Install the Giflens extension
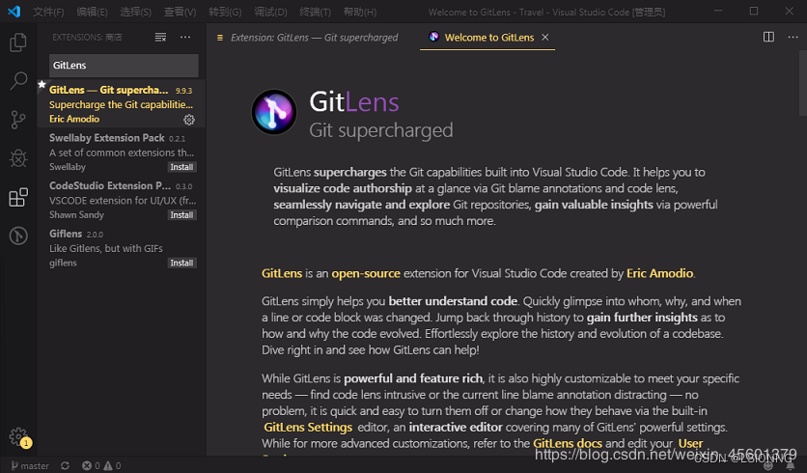This screenshot has width=807, height=473. (182, 263)
